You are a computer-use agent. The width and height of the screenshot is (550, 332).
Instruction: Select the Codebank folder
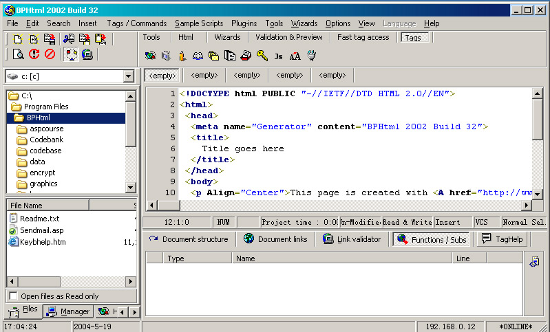46,140
